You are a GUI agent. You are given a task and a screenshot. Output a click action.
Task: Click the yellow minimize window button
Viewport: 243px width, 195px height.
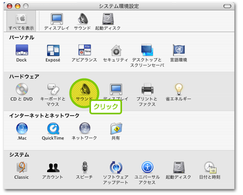point(18,6)
